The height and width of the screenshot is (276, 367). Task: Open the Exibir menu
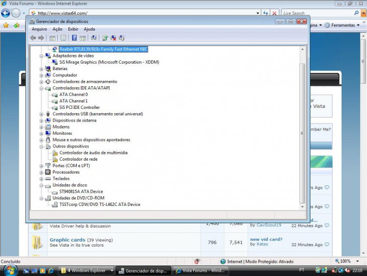click(73, 29)
